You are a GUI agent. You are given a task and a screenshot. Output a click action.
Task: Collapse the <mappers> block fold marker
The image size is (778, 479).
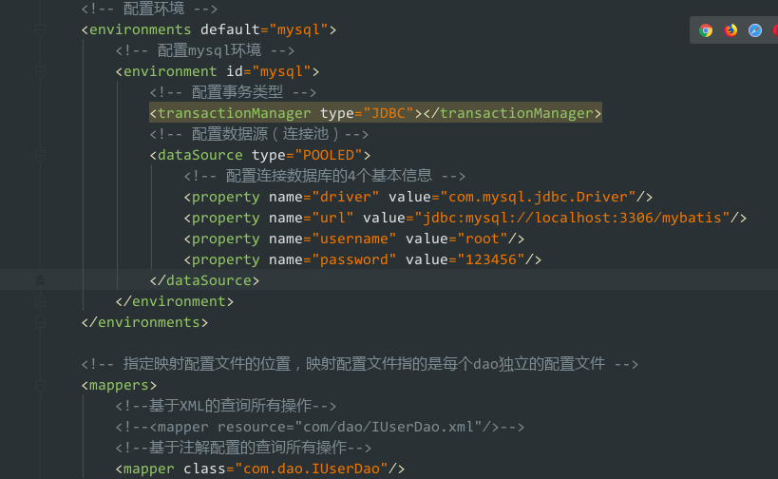click(x=41, y=385)
